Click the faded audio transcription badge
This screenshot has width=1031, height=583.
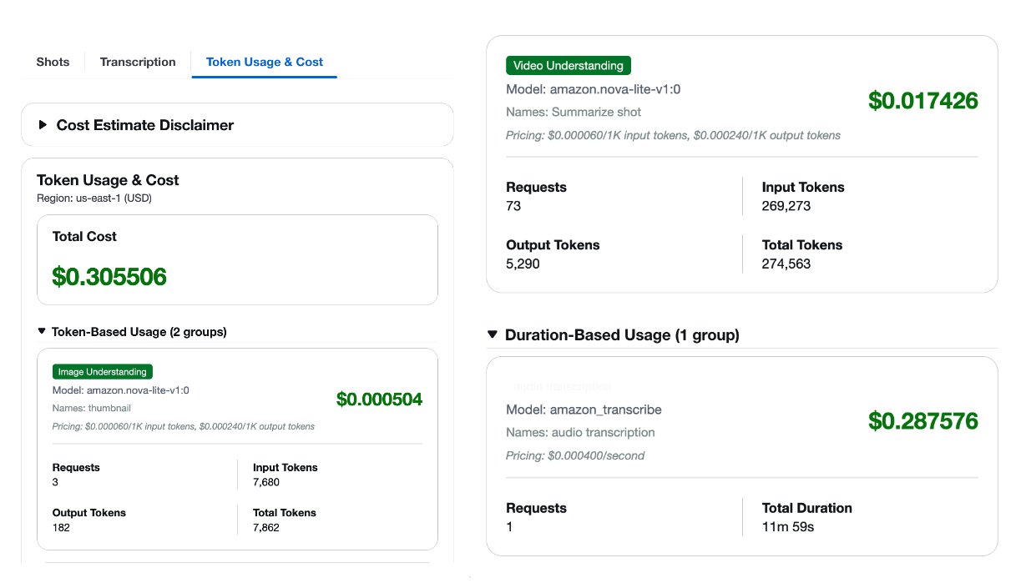point(563,387)
